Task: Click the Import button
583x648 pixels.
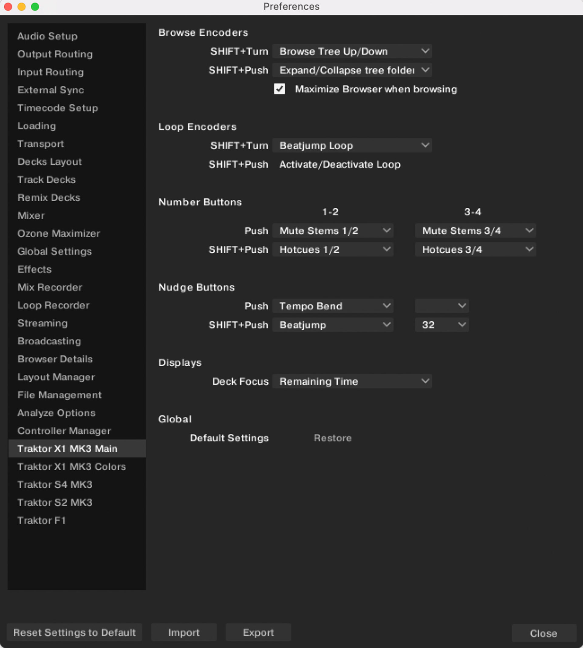Action: [x=183, y=633]
